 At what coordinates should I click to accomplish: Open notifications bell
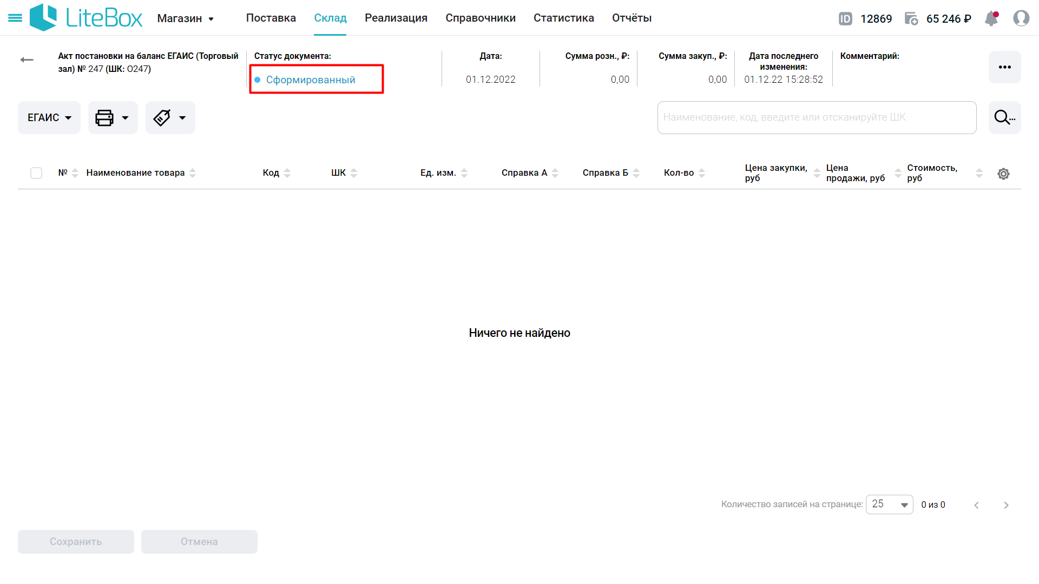point(991,18)
